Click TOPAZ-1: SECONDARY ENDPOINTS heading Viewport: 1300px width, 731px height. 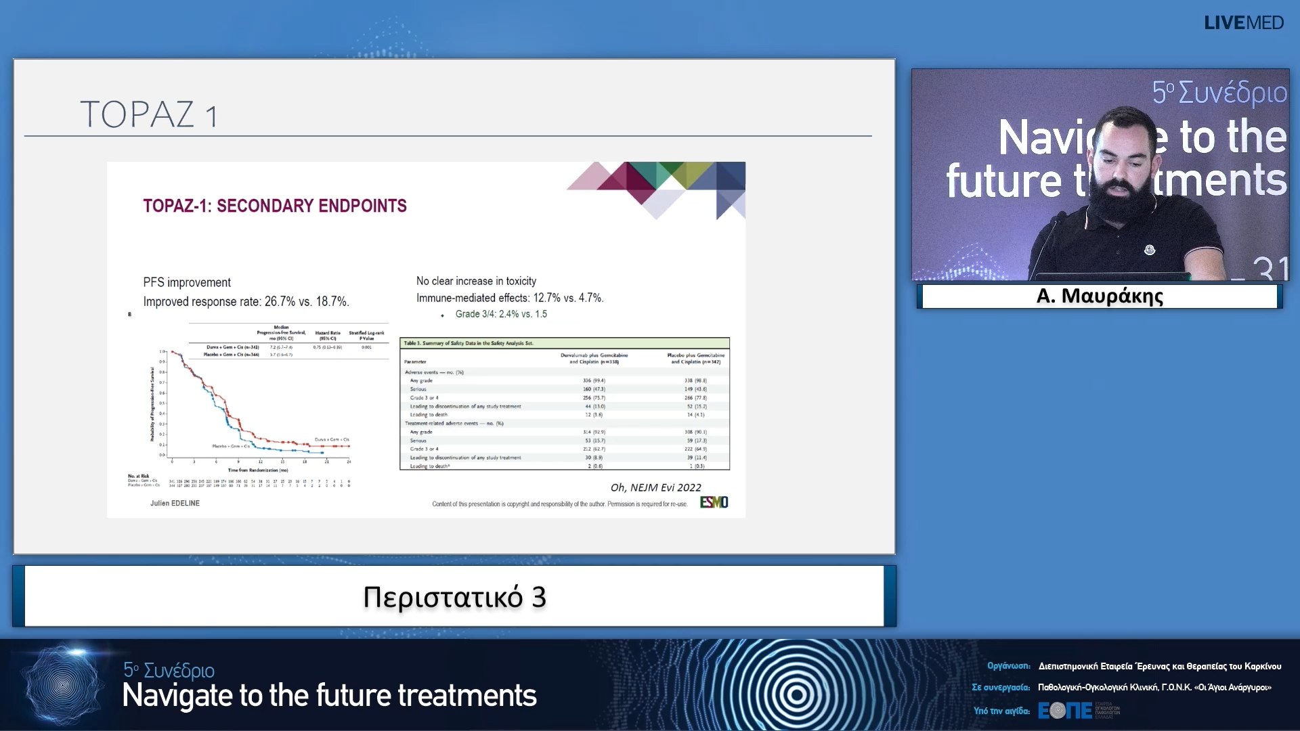pos(275,206)
